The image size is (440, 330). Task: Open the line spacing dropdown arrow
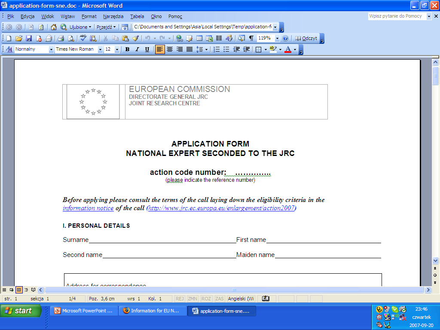coord(207,49)
